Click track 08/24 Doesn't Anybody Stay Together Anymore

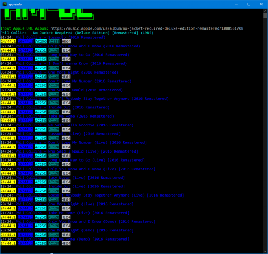pyautogui.click(x=85, y=99)
